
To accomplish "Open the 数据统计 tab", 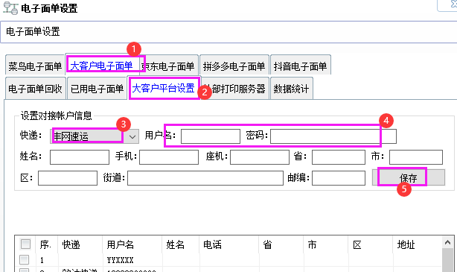I will (292, 89).
